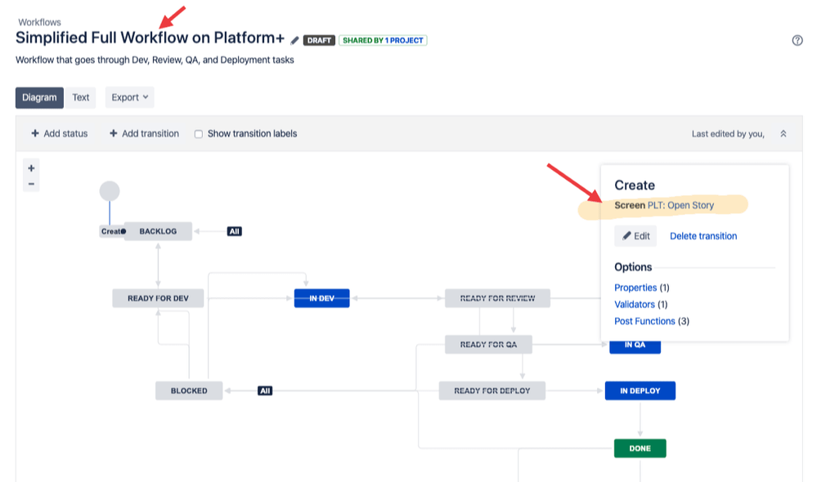Viewport: 817px width, 482px height.
Task: Click Edit button in Create panel
Action: (635, 236)
